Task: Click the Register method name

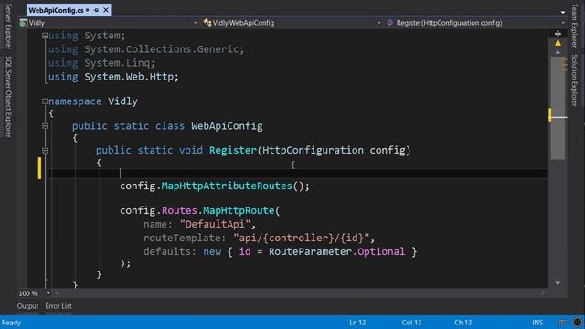Action: coord(233,150)
